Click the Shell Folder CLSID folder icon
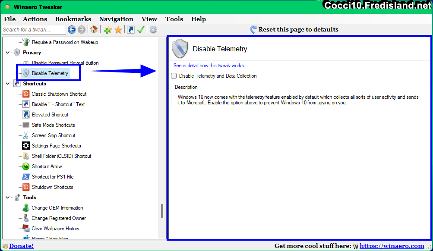The height and width of the screenshot is (251, 433). [25, 156]
